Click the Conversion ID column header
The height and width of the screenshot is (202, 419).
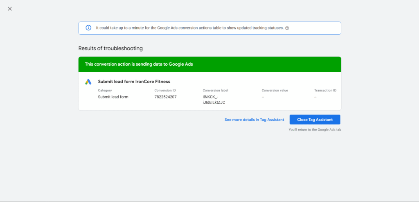pos(165,90)
